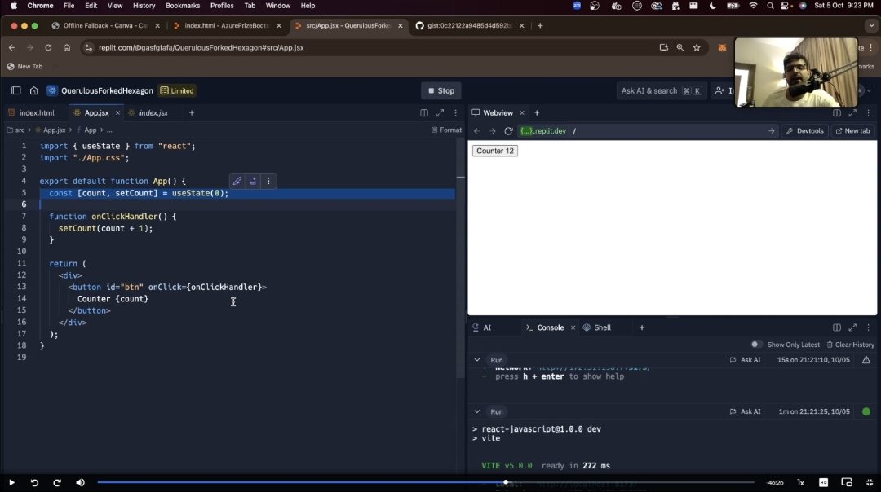The image size is (881, 492).
Task: Add a new tab in console pane
Action: tap(642, 327)
